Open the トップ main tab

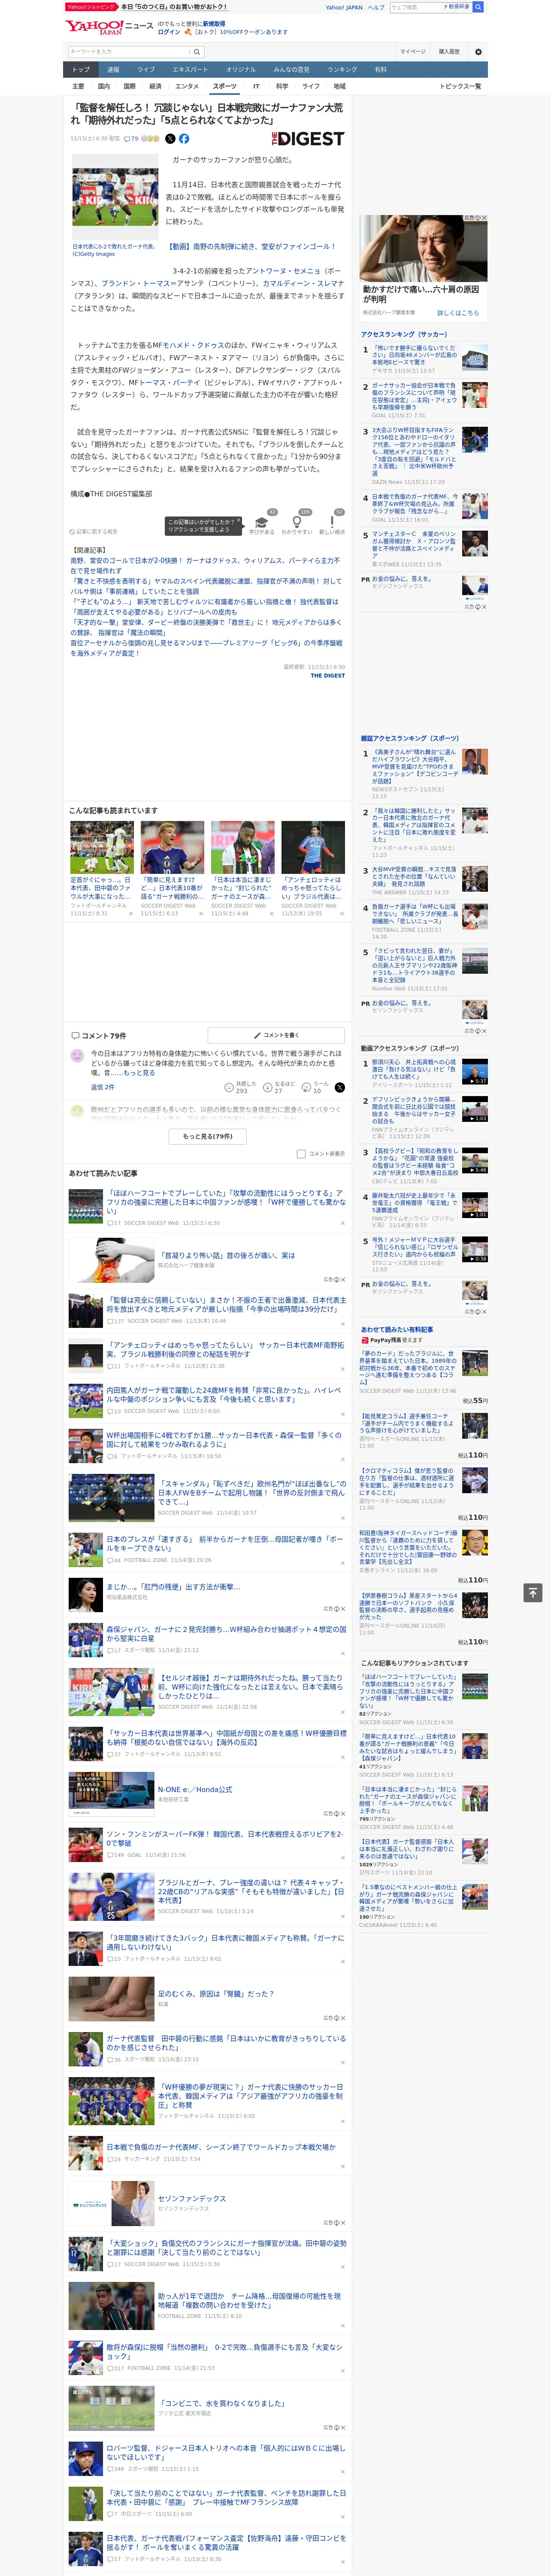[81, 69]
